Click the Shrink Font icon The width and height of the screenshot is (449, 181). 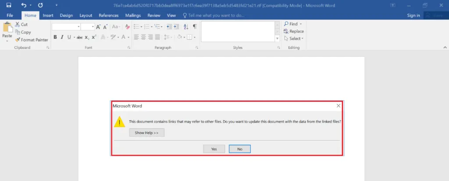pyautogui.click(x=105, y=27)
